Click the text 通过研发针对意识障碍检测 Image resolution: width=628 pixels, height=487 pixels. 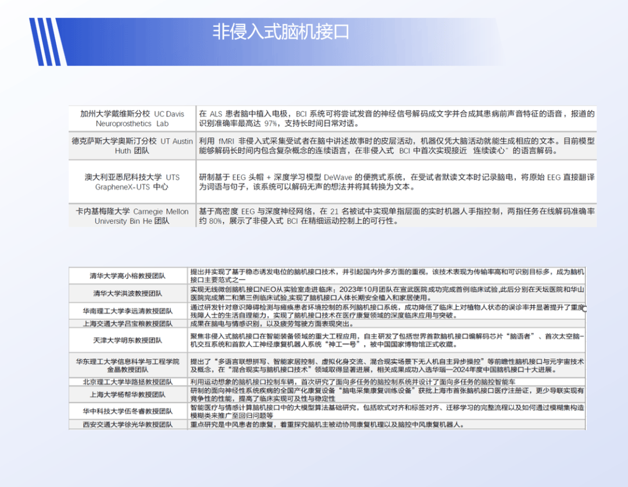click(235, 307)
